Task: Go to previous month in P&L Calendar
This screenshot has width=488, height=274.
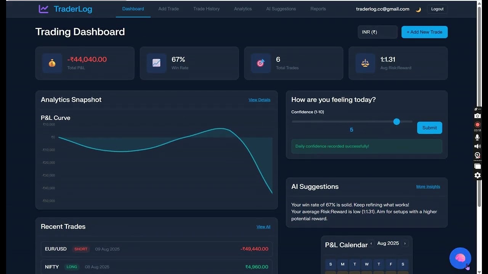Action: click(371, 244)
